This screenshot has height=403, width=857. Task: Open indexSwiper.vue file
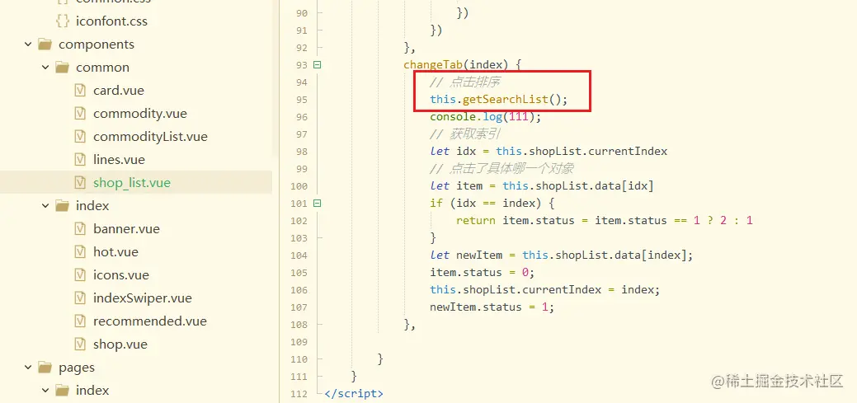tap(143, 298)
